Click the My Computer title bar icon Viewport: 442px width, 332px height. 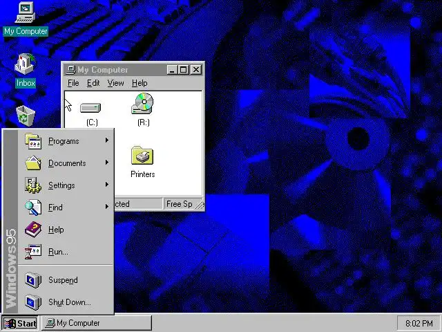(x=70, y=69)
